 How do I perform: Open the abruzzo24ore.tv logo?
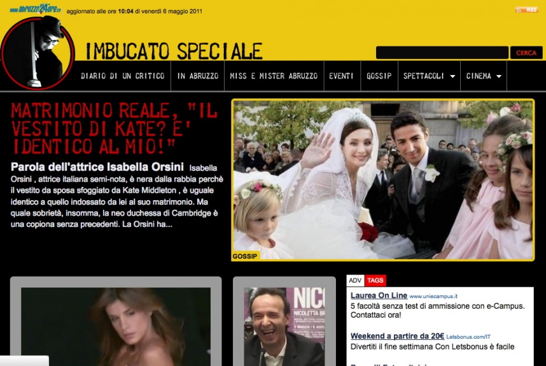pos(35,9)
